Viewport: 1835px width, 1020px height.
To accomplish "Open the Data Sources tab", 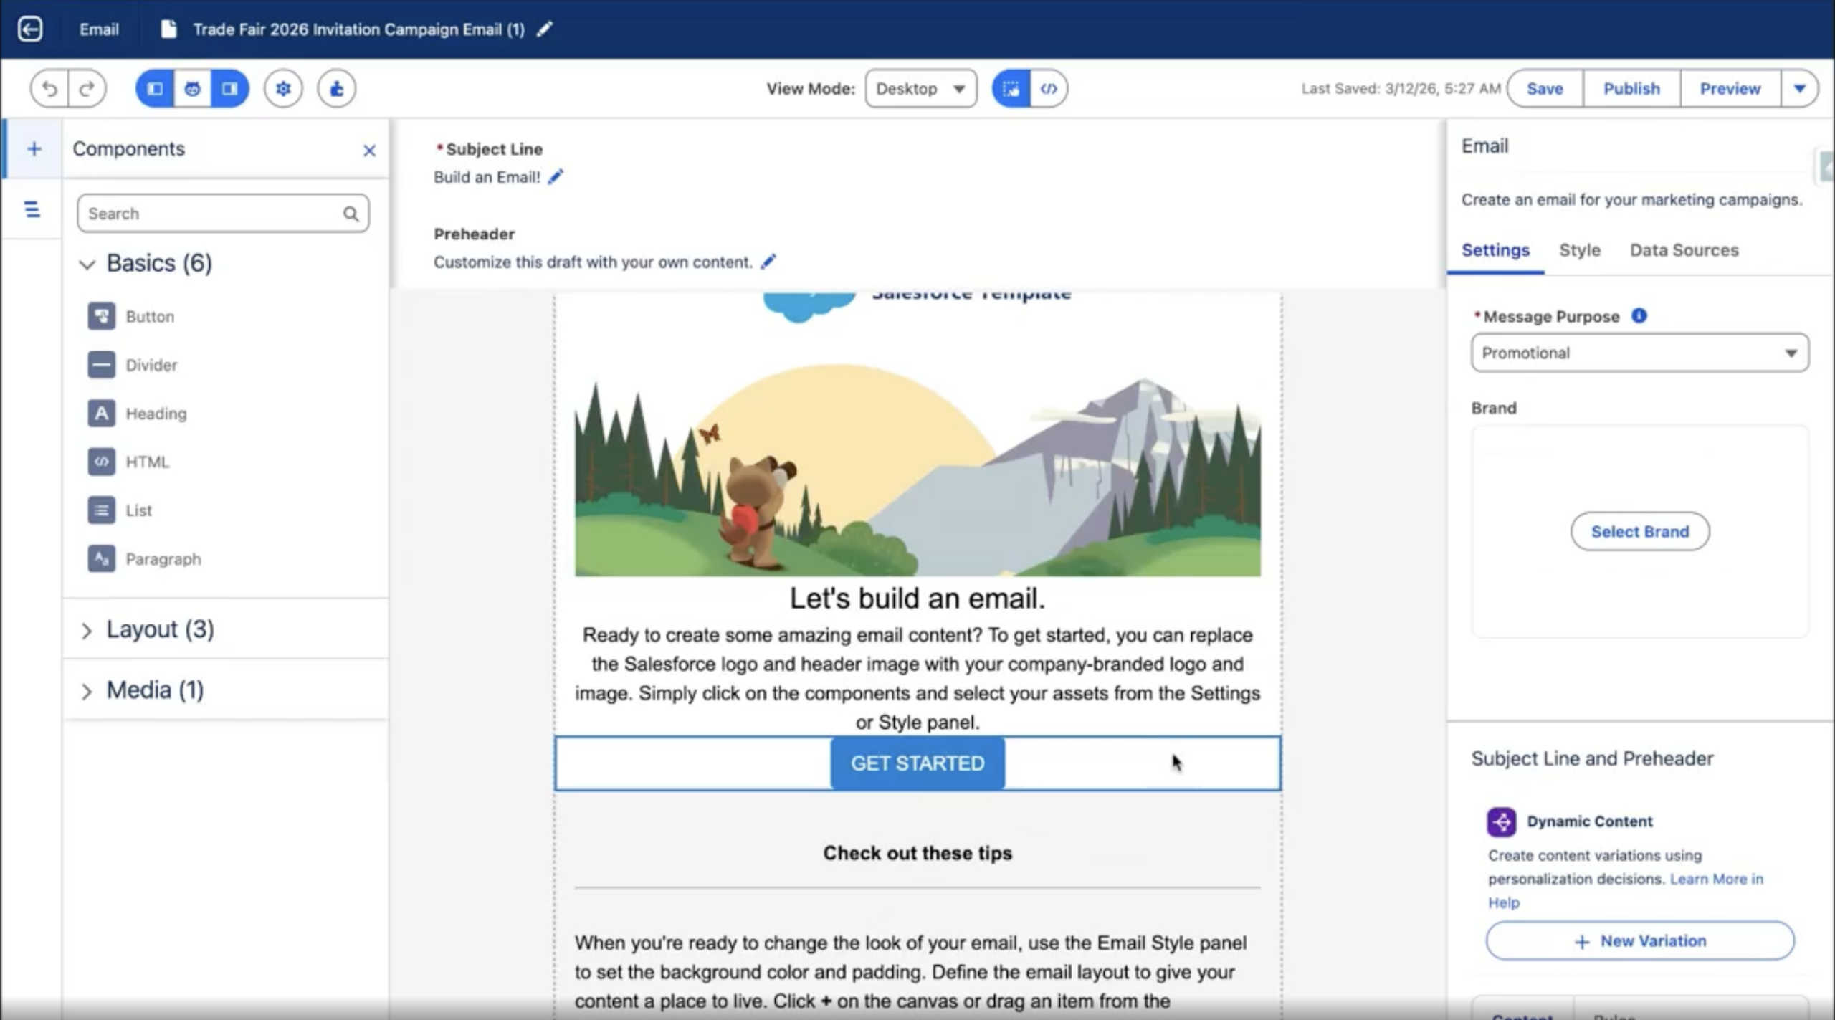I will [x=1684, y=250].
